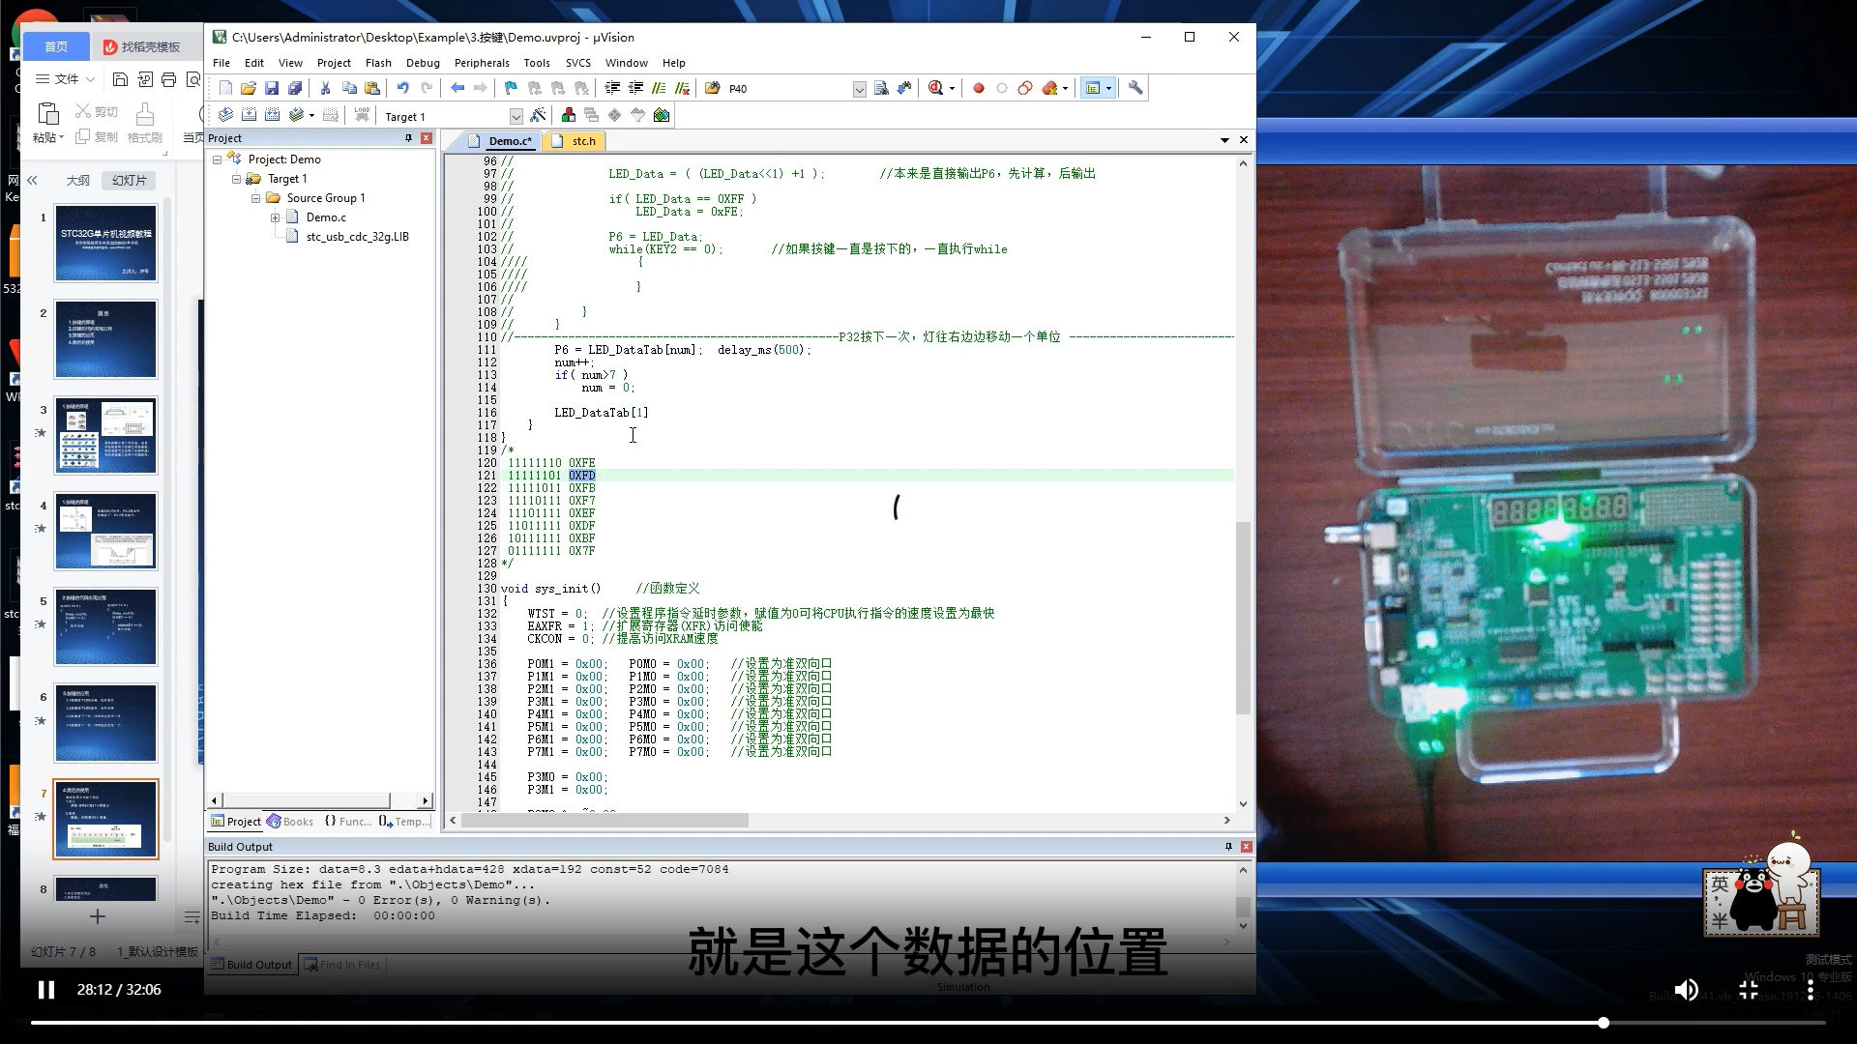Download to flash with LOAD icon
The height and width of the screenshot is (1044, 1857).
pos(362,115)
